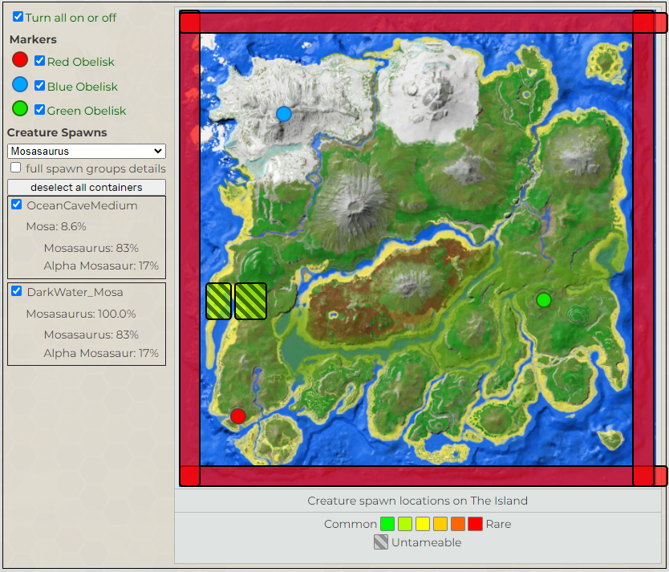
Task: Click the DarkWater_Mosa container name
Action: (75, 292)
